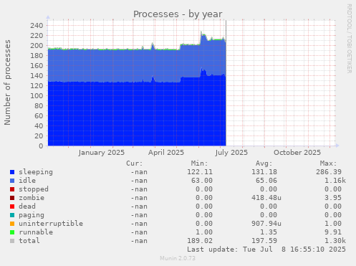Select the '-nan' current value for total
This screenshot has height=266, width=356.
139,241
